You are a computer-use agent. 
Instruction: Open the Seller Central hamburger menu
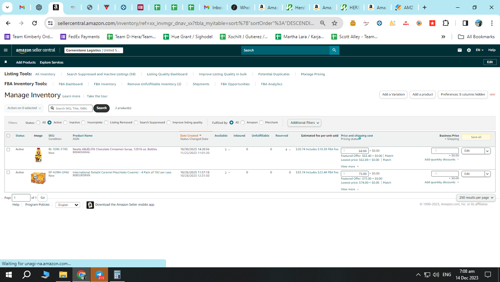pos(6,50)
